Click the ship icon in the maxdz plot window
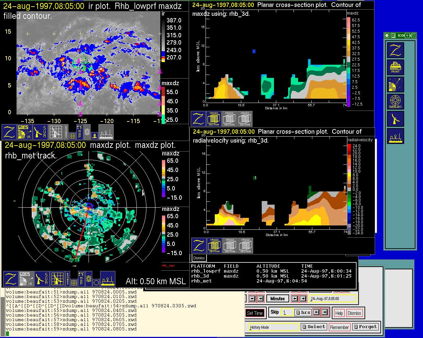 108,279
